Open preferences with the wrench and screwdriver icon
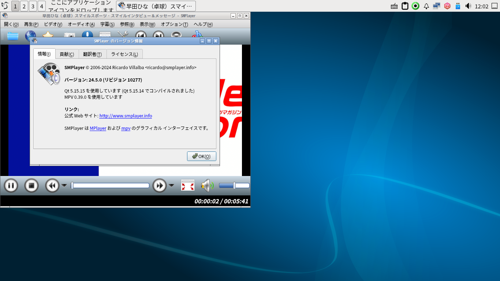 tap(123, 35)
